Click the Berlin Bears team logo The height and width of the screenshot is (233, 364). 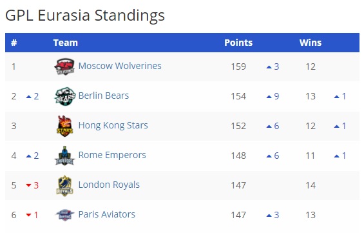(65, 96)
